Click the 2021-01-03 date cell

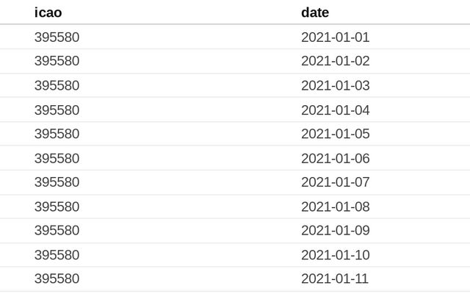click(335, 85)
